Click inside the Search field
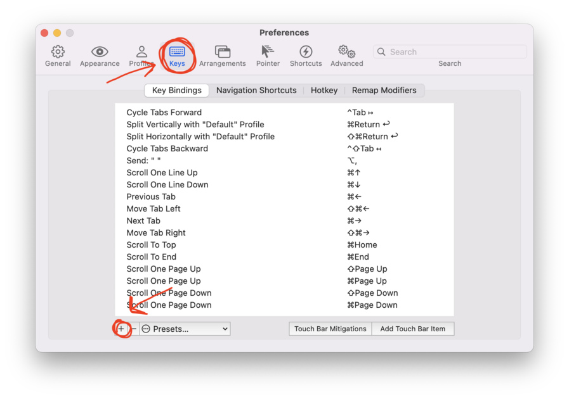569x399 pixels. click(450, 51)
